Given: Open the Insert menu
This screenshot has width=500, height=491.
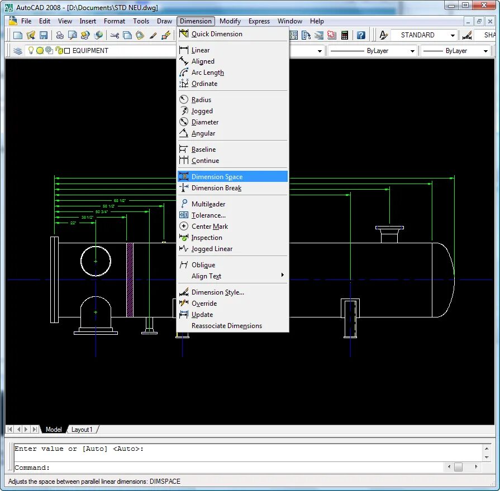Looking at the screenshot, I should [88, 21].
